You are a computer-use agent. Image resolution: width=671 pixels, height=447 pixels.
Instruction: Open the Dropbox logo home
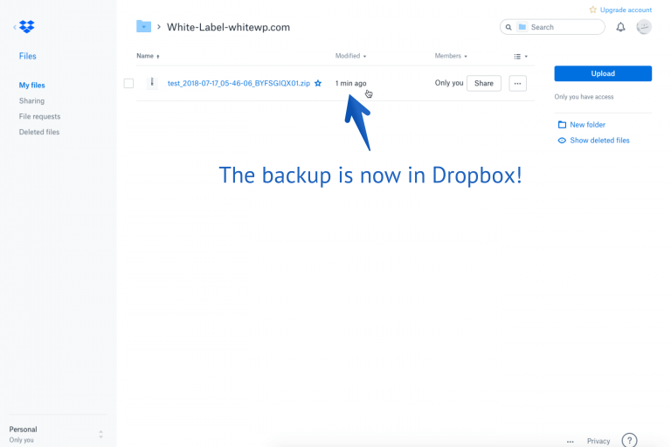pos(27,27)
